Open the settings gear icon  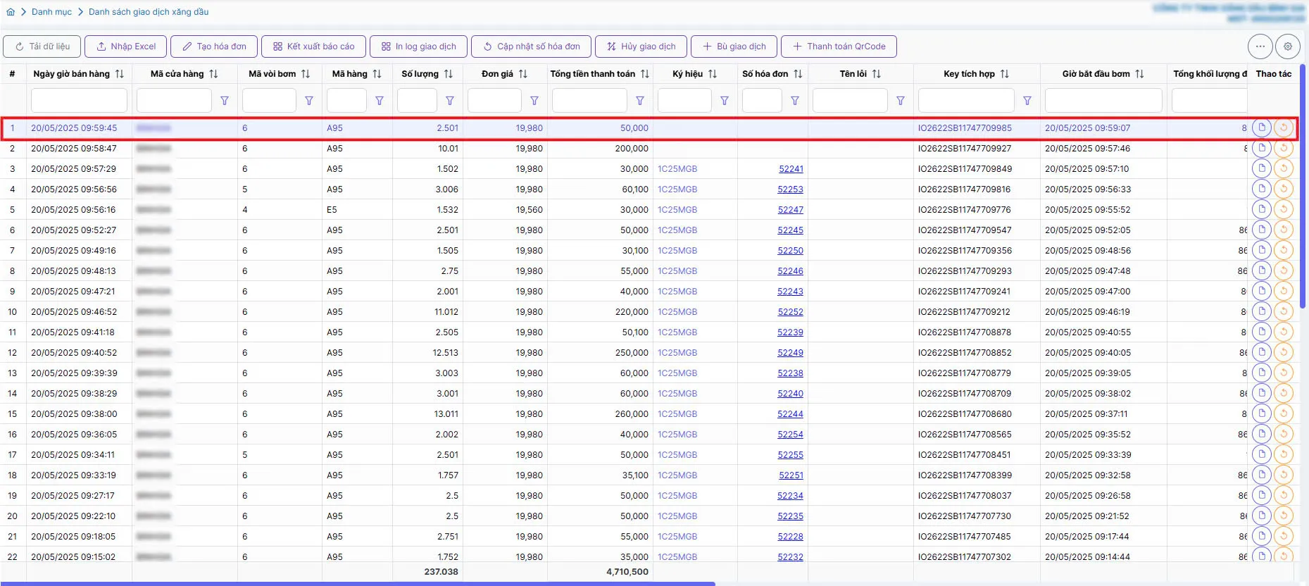click(1288, 46)
